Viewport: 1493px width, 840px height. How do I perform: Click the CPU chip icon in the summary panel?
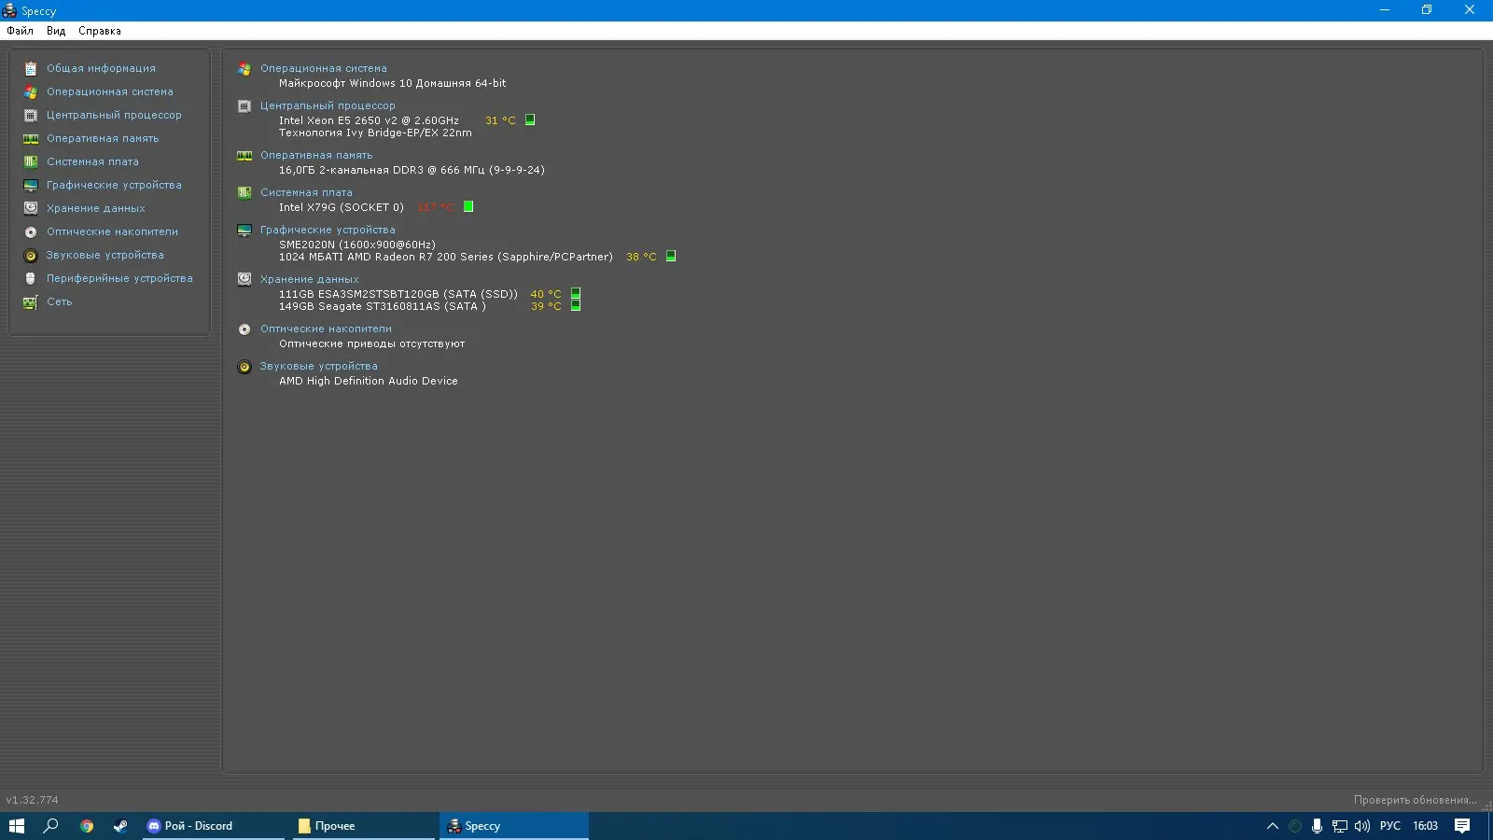tap(244, 105)
